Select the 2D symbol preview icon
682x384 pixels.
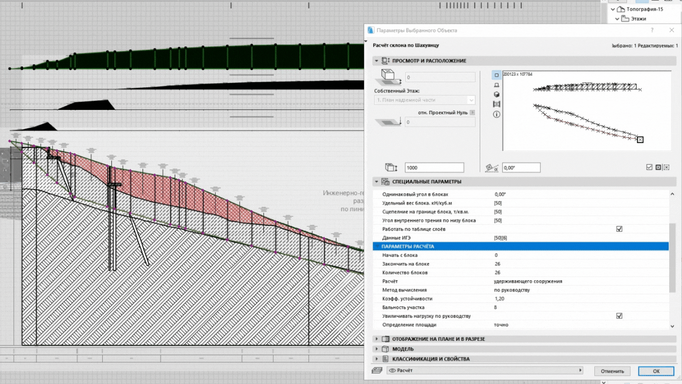tap(496, 75)
